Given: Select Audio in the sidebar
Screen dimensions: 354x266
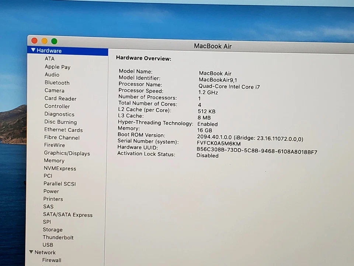Looking at the screenshot, I should tap(52, 75).
